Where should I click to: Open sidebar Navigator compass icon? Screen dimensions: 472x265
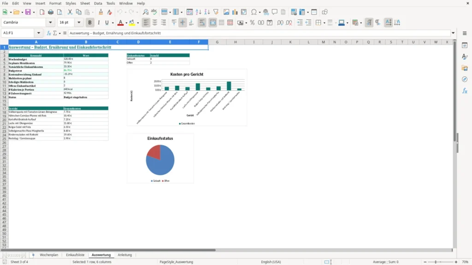[x=465, y=79]
